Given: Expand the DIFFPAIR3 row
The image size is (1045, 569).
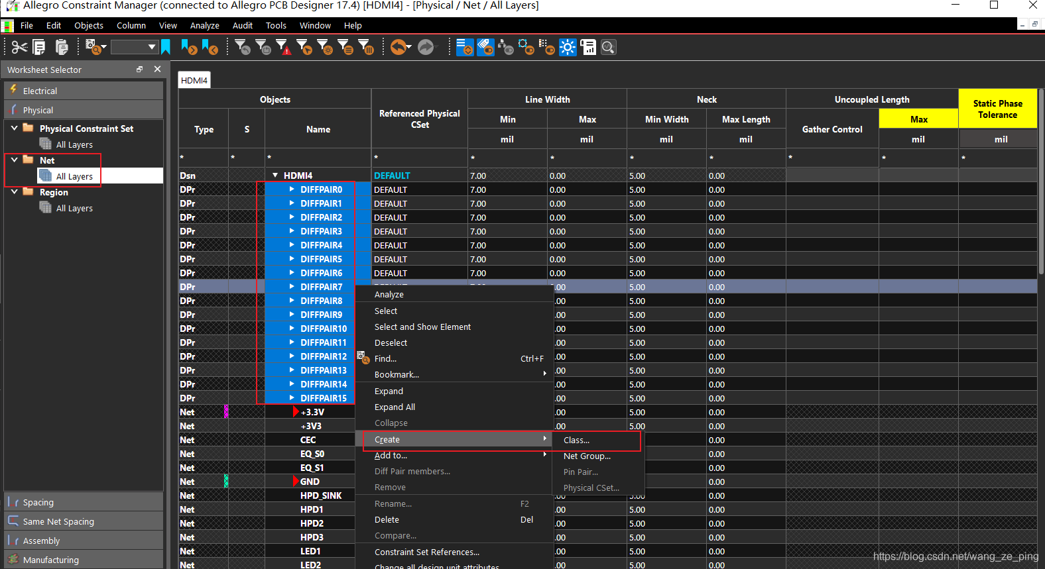Looking at the screenshot, I should pyautogui.click(x=292, y=231).
